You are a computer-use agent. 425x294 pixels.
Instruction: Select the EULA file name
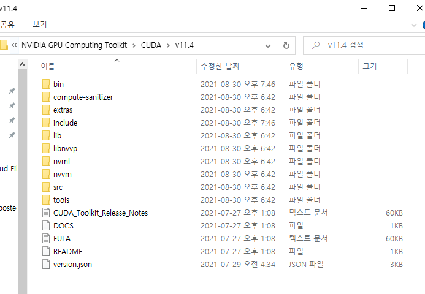tap(62, 239)
